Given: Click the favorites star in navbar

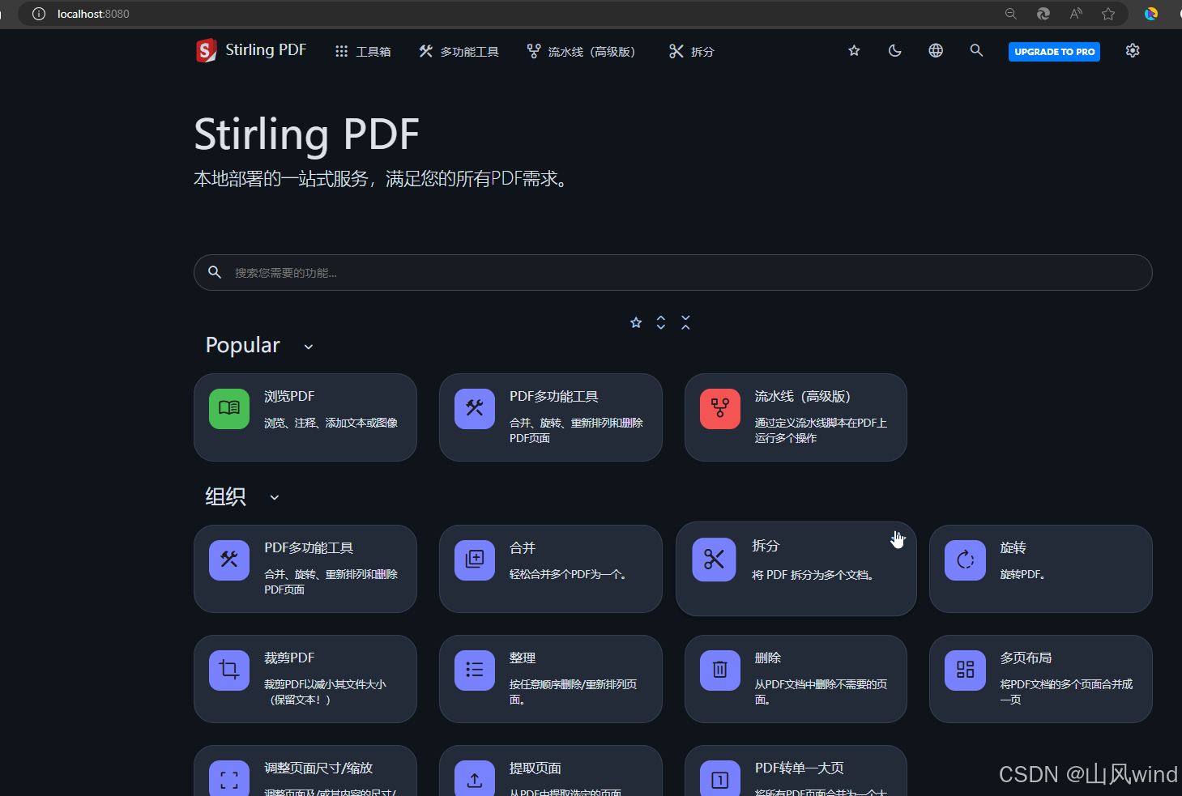Looking at the screenshot, I should [x=854, y=51].
